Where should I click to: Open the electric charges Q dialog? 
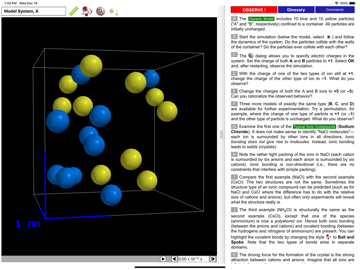100,11
